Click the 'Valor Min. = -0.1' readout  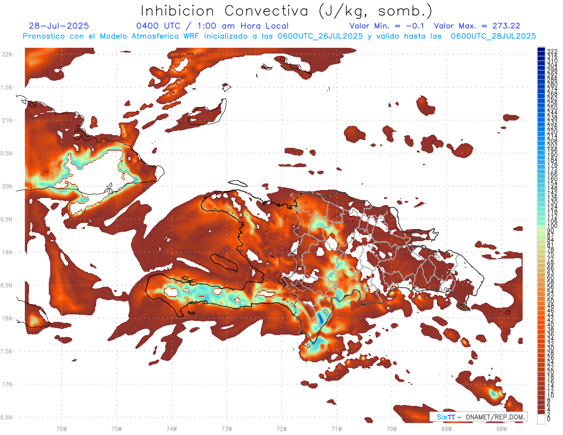click(x=387, y=26)
